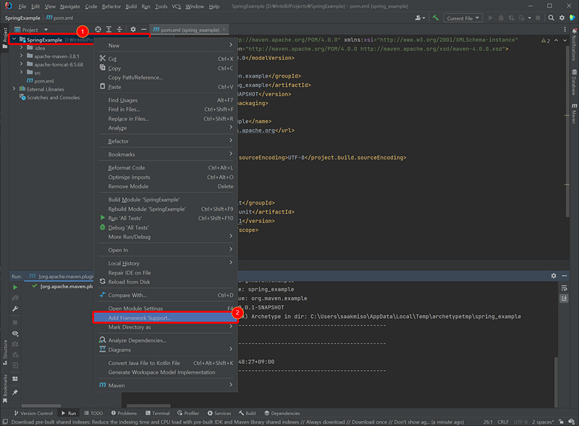Click Expand All in Project panel

pyautogui.click(x=109, y=29)
